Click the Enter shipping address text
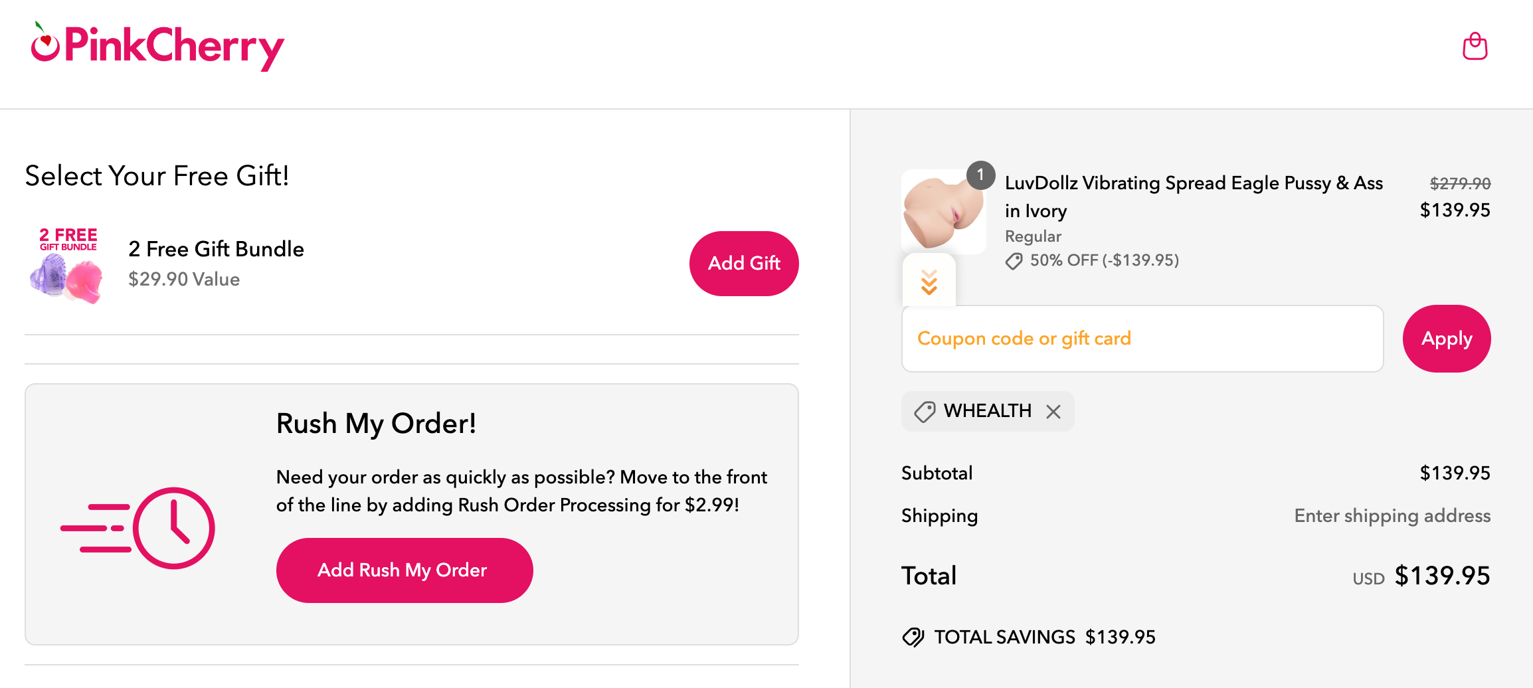Image resolution: width=1533 pixels, height=688 pixels. tap(1392, 516)
